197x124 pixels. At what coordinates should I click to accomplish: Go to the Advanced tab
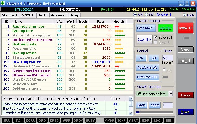pos(59,15)
